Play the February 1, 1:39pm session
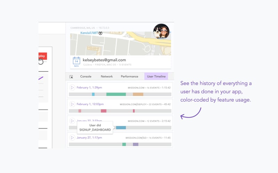278x173 pixels. [72, 88]
